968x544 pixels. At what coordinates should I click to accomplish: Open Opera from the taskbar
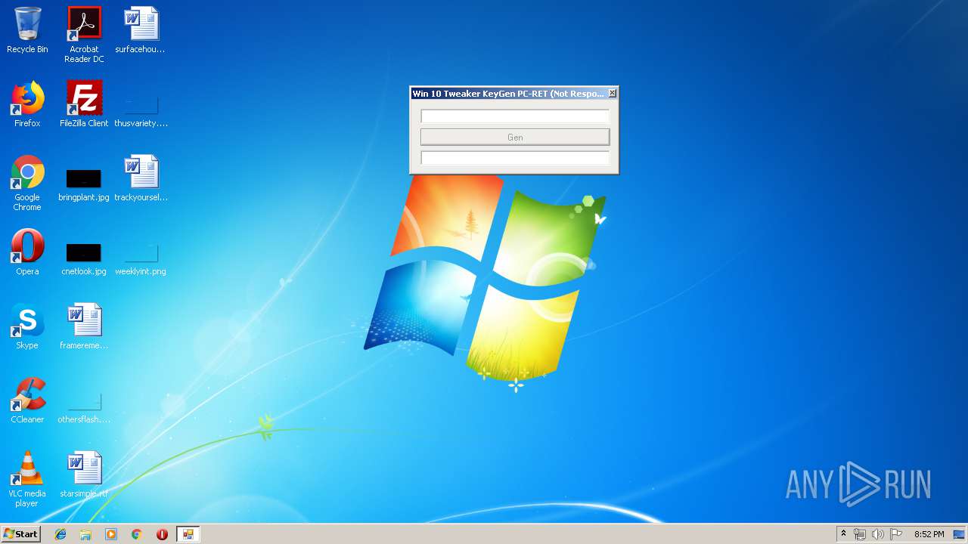click(x=162, y=534)
